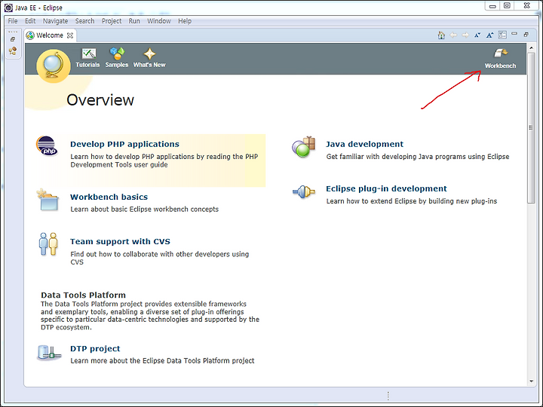Open DTP project link

click(95, 348)
